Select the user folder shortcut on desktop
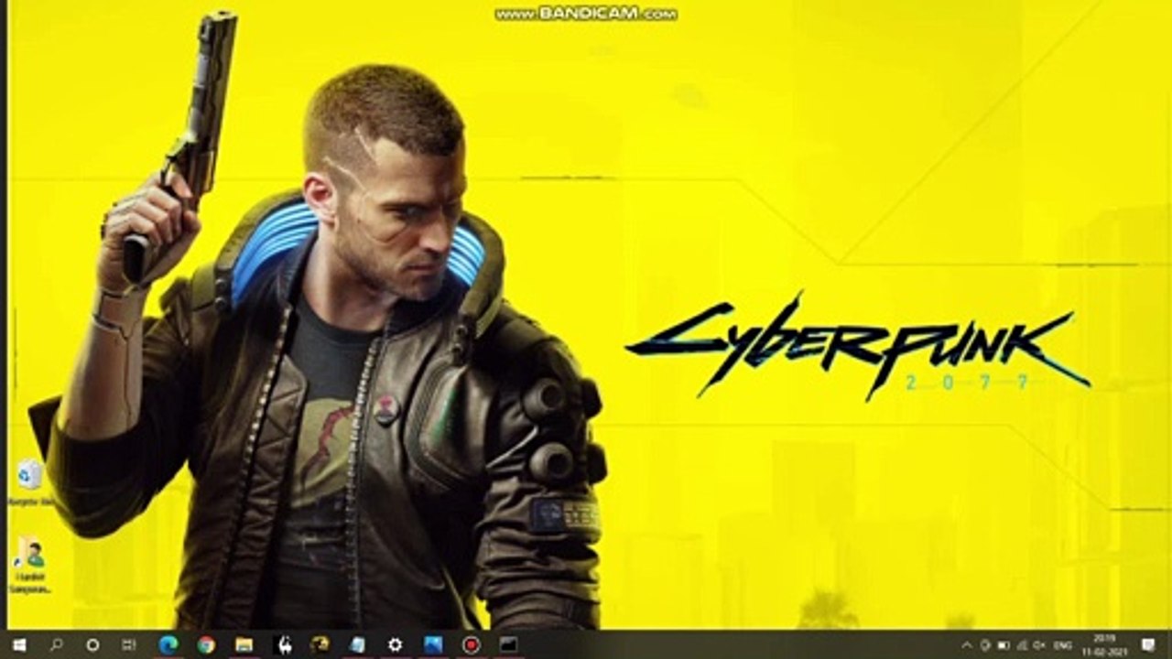This screenshot has width=1172, height=659. (x=30, y=566)
